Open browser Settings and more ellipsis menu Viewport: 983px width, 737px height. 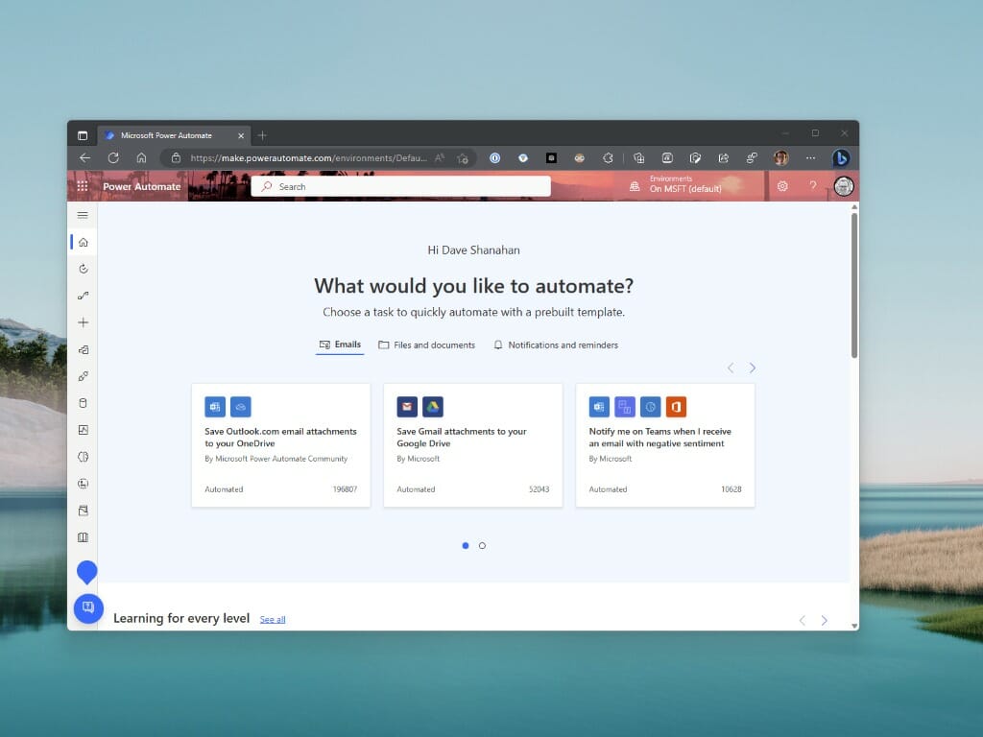(810, 158)
